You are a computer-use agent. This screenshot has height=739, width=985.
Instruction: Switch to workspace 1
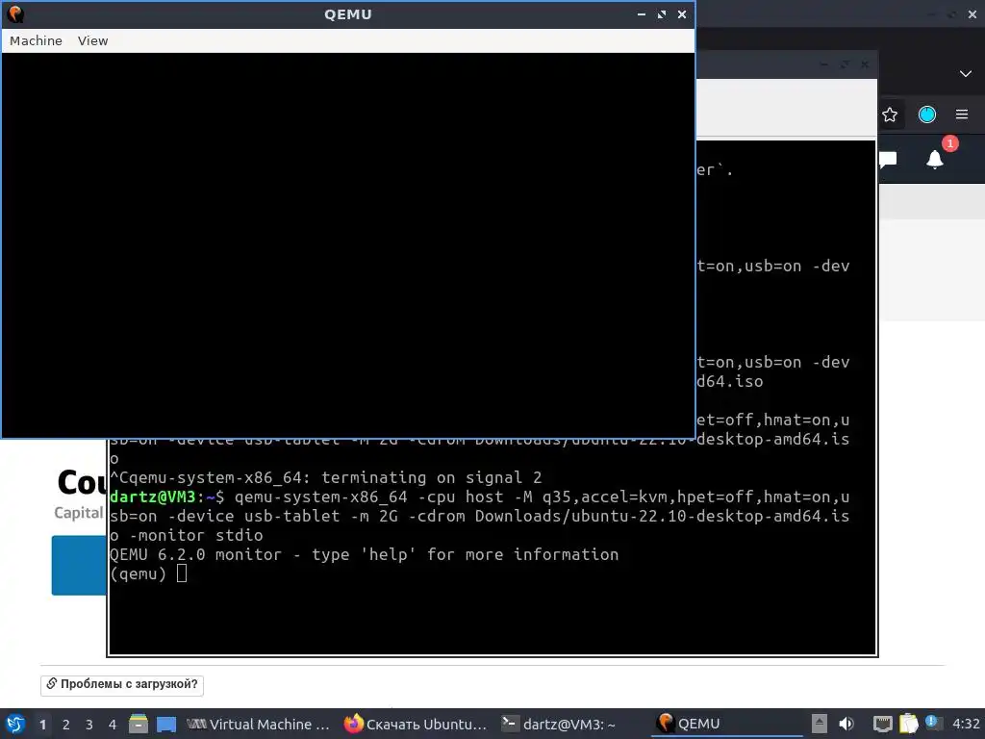[x=42, y=725]
